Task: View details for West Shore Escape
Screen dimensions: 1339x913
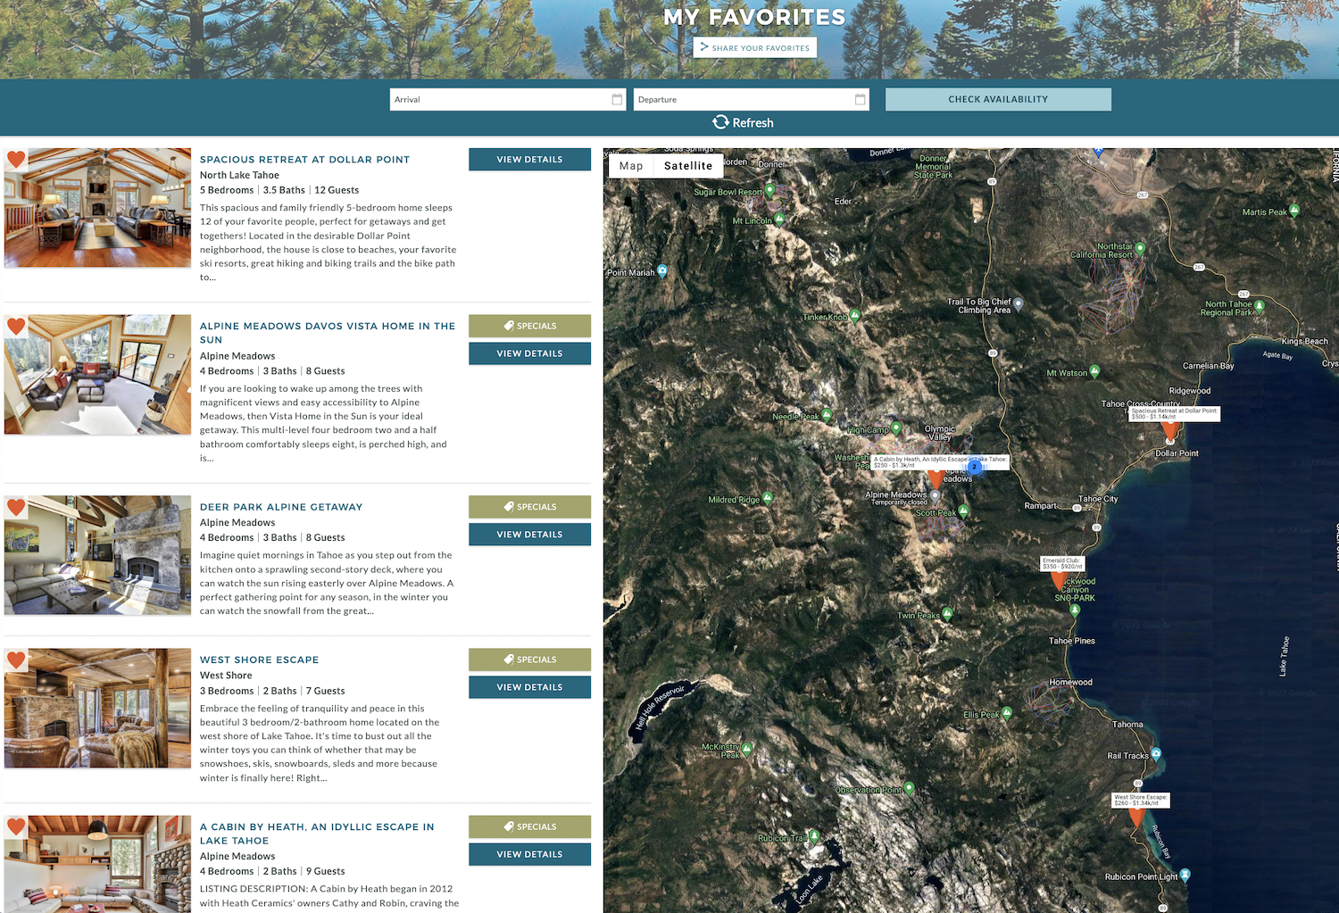Action: (x=529, y=687)
